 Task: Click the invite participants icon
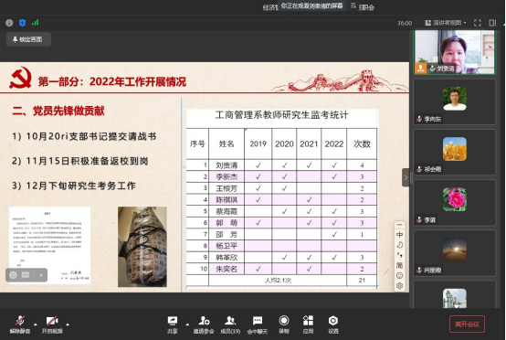click(204, 324)
